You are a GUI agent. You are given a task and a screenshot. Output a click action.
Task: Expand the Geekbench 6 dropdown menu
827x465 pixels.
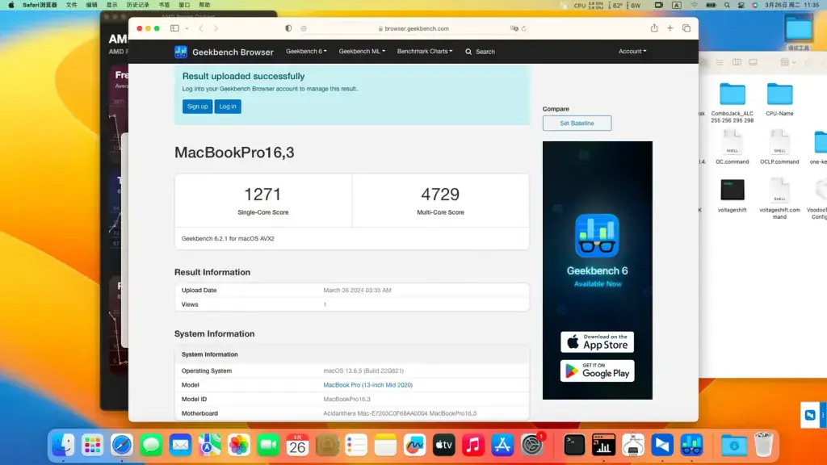click(306, 51)
